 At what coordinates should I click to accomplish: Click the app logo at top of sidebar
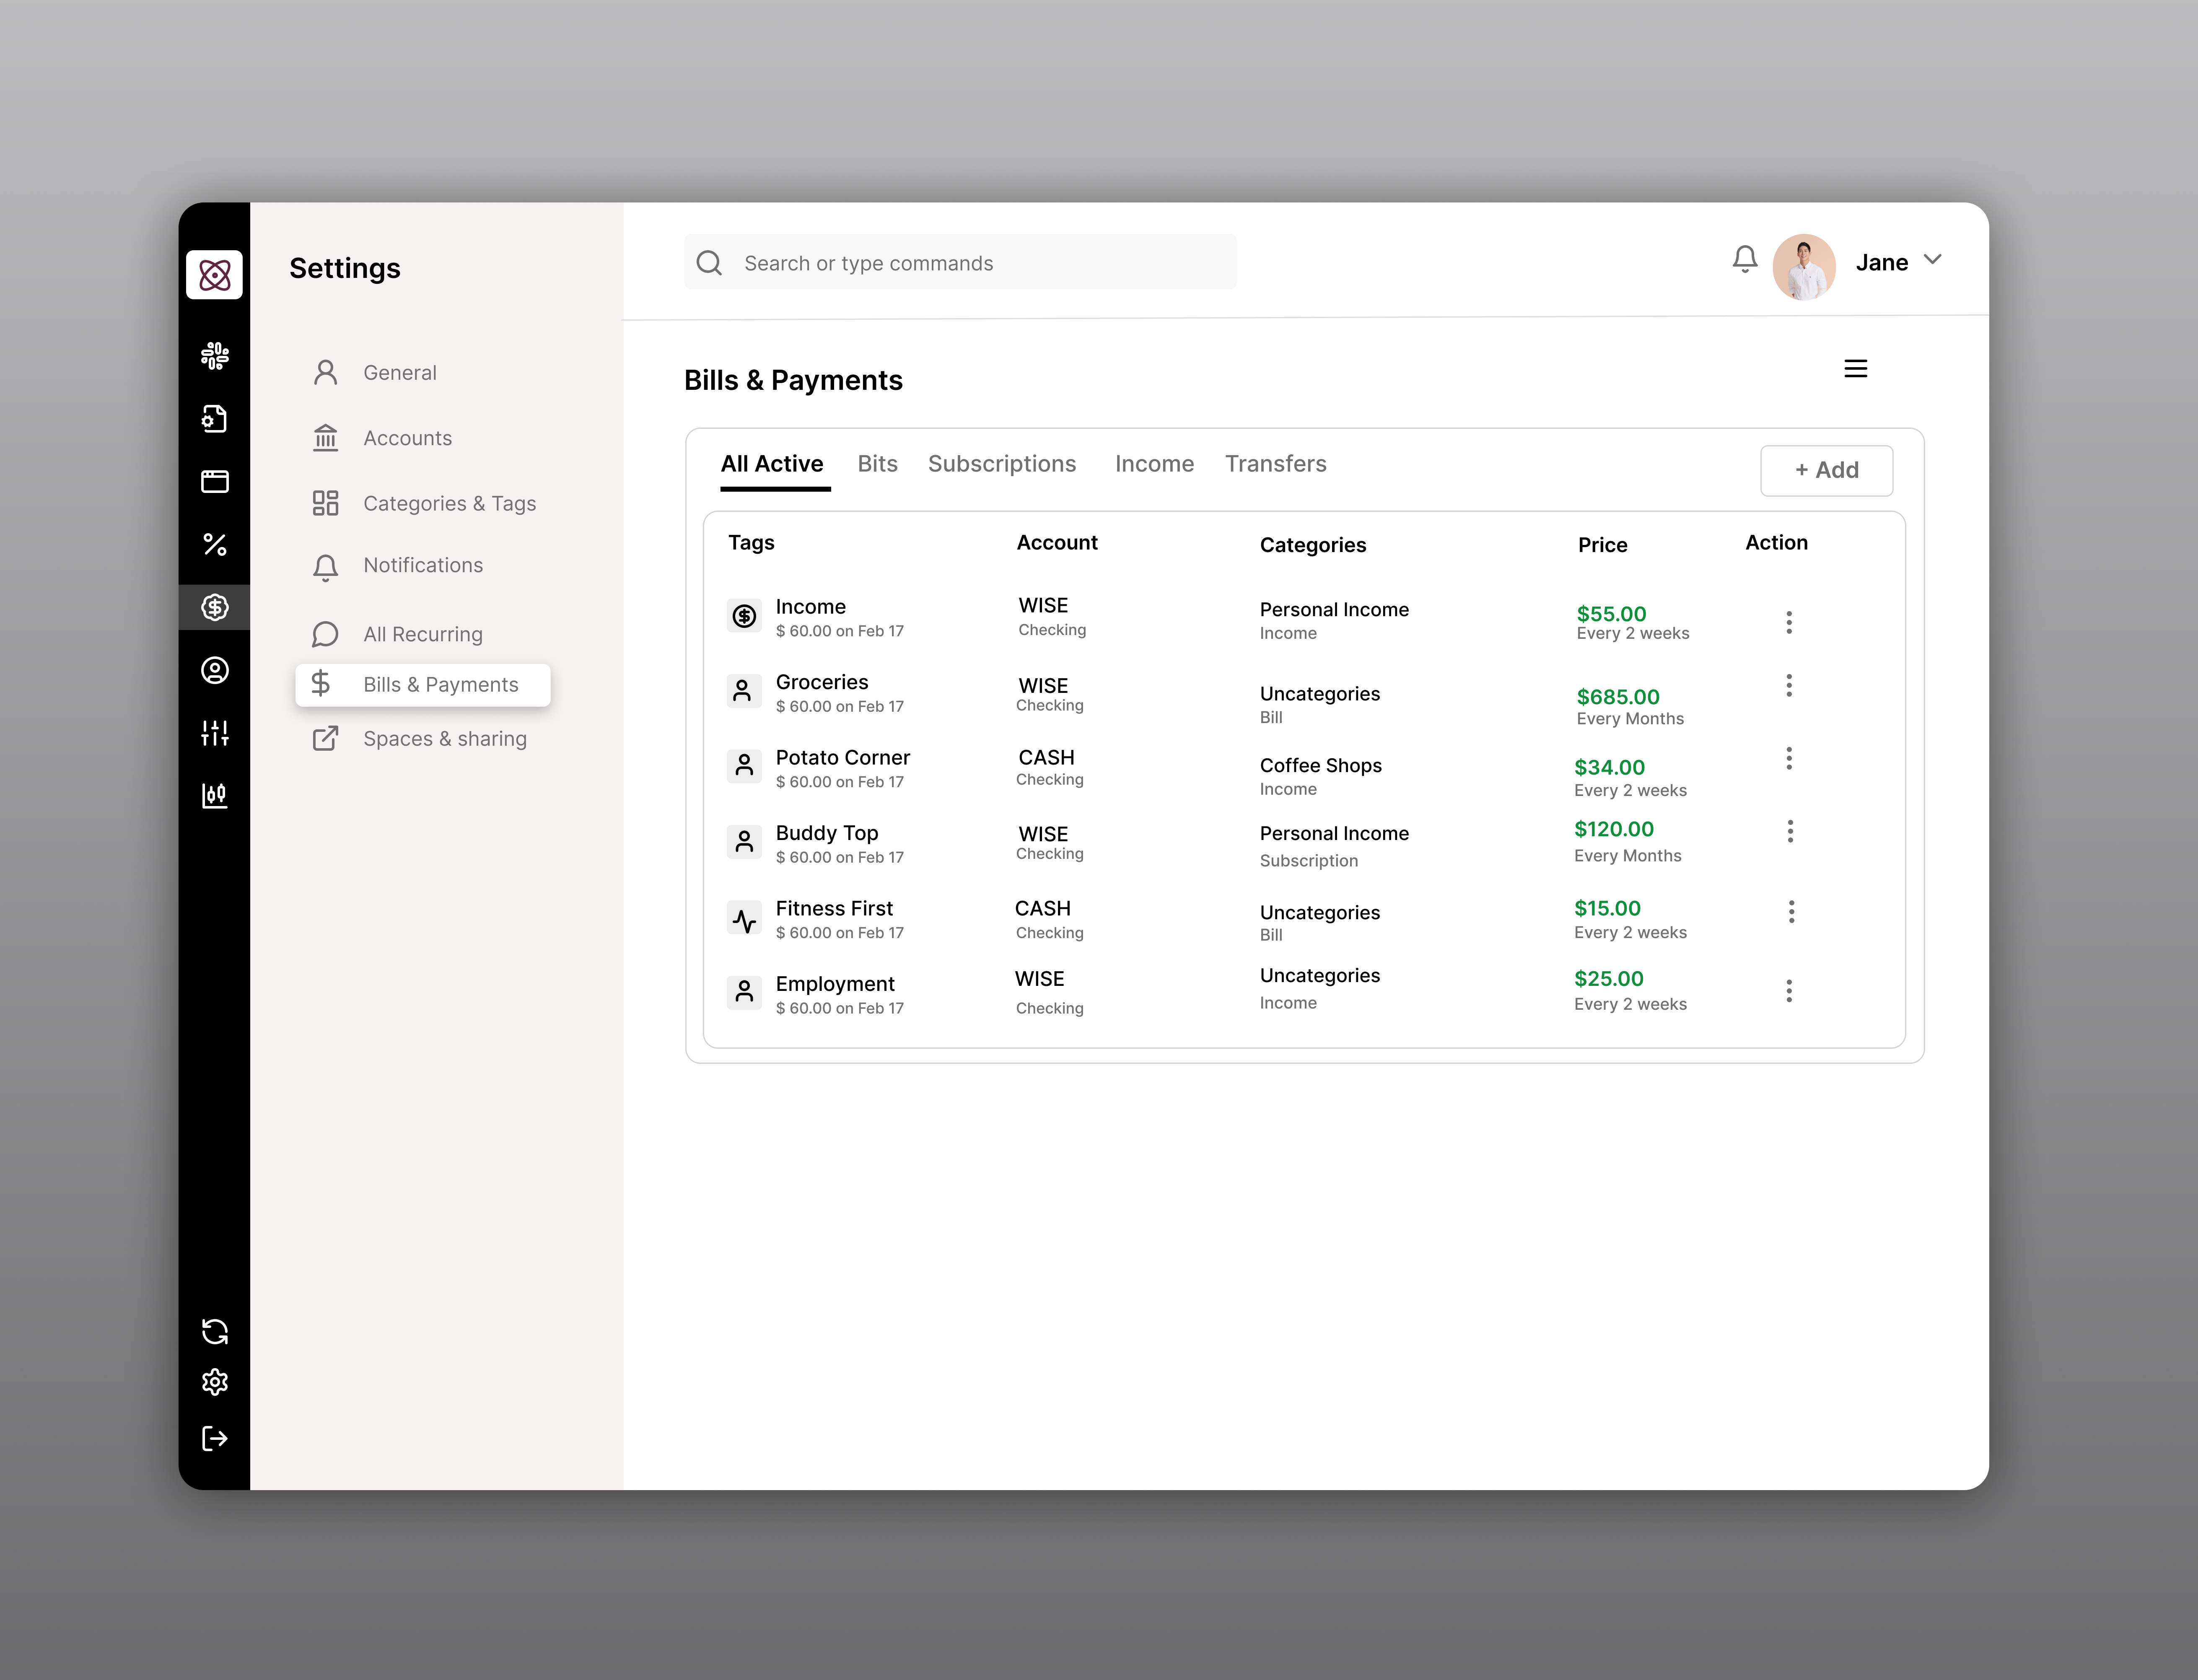(215, 275)
